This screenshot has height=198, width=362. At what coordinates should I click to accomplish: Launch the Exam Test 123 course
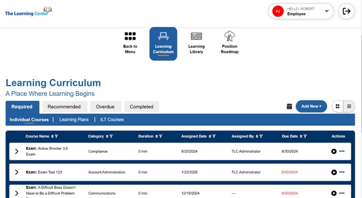click(x=334, y=172)
